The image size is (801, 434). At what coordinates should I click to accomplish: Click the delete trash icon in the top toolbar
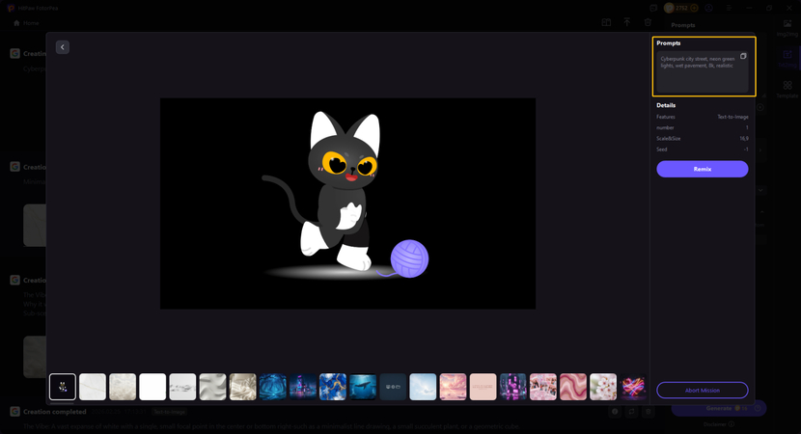pos(649,22)
